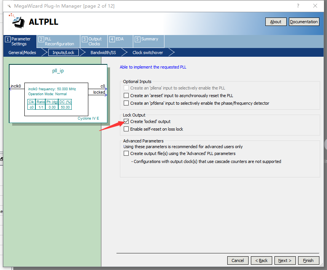This screenshot has height=270, width=327.
Task: Close the MegaWizard Plug-In Manager window
Action: tap(315, 6)
